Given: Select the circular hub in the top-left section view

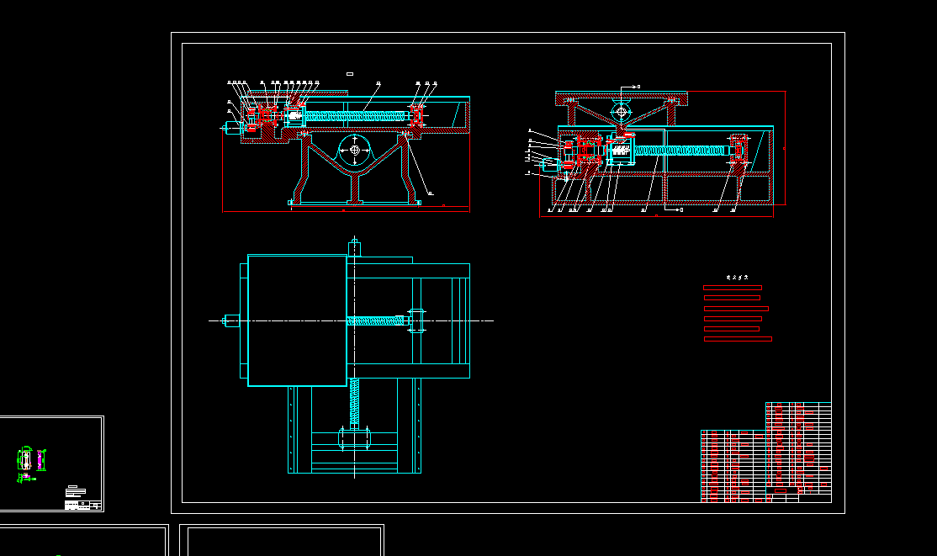Looking at the screenshot, I should tap(355, 150).
